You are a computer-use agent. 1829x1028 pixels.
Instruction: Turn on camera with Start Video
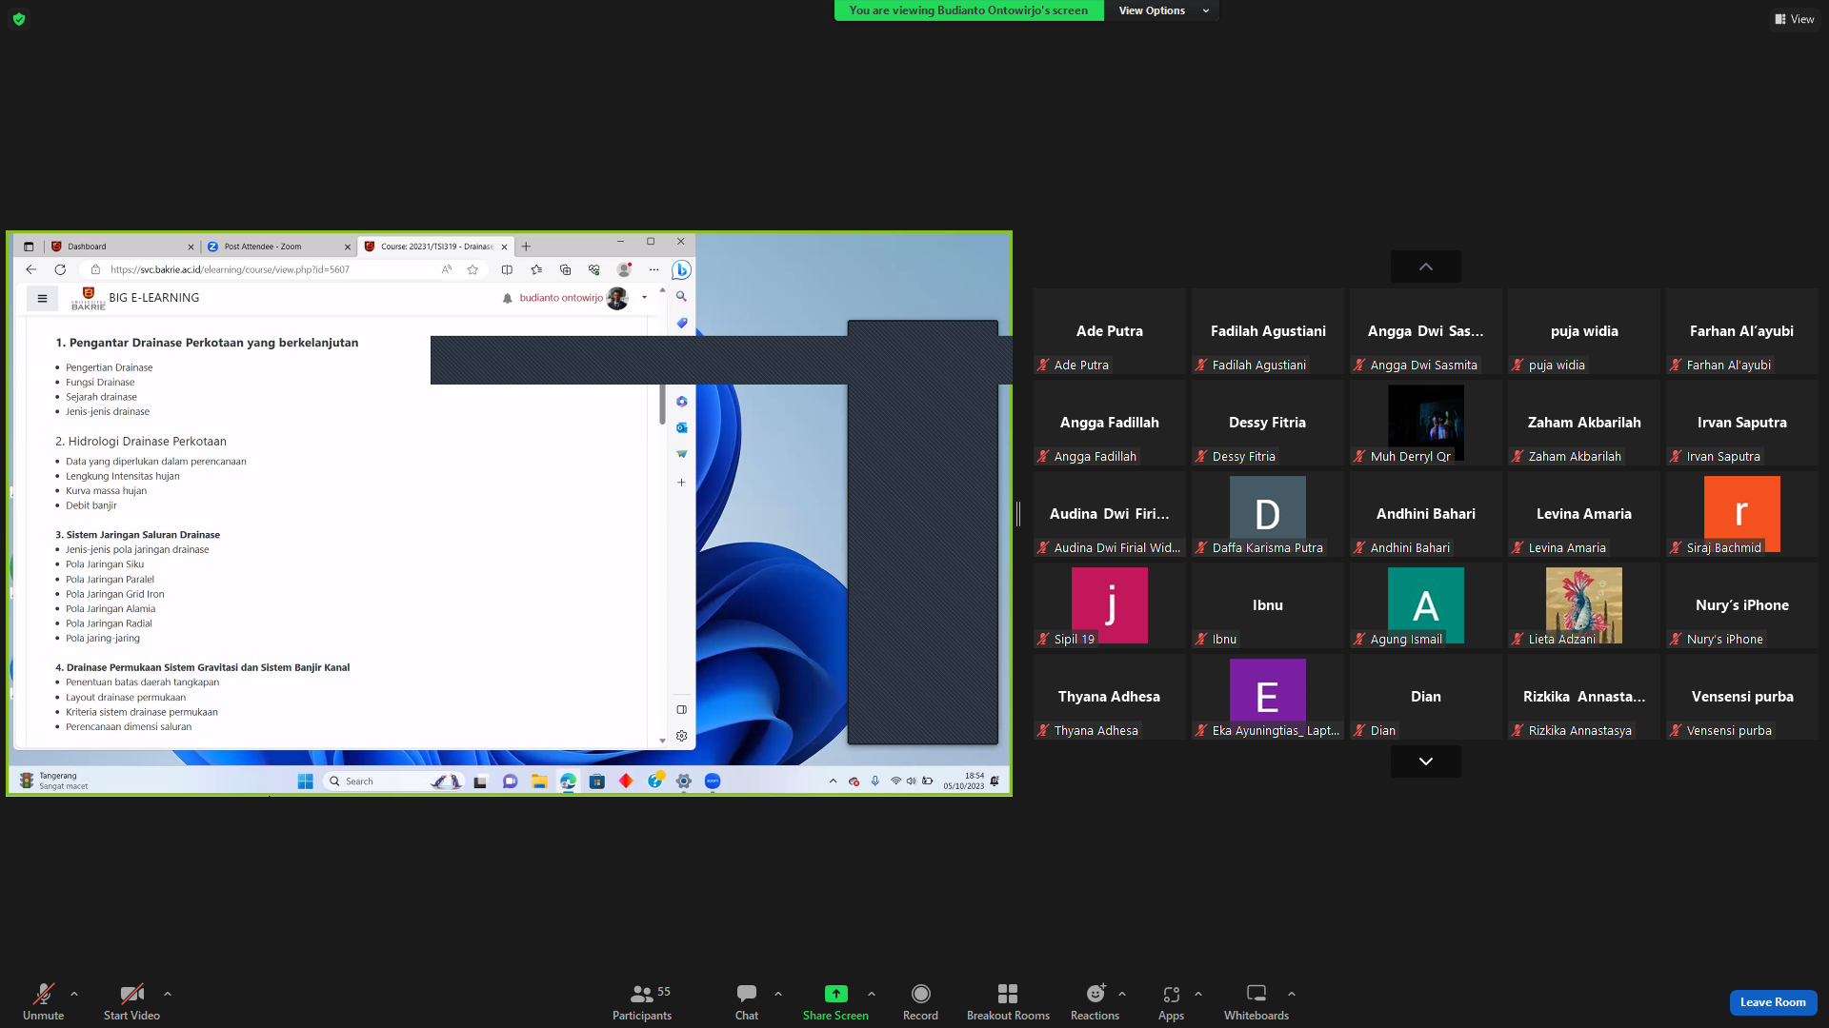(131, 1001)
